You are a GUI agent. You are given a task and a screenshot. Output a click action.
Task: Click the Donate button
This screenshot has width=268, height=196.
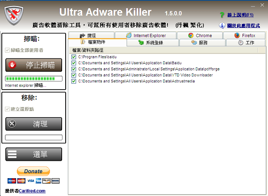[33, 171]
